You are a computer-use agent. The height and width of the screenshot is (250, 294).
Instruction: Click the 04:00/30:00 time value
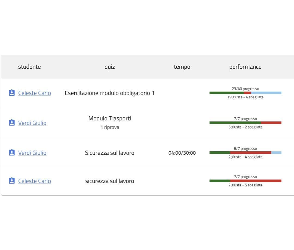click(182, 153)
